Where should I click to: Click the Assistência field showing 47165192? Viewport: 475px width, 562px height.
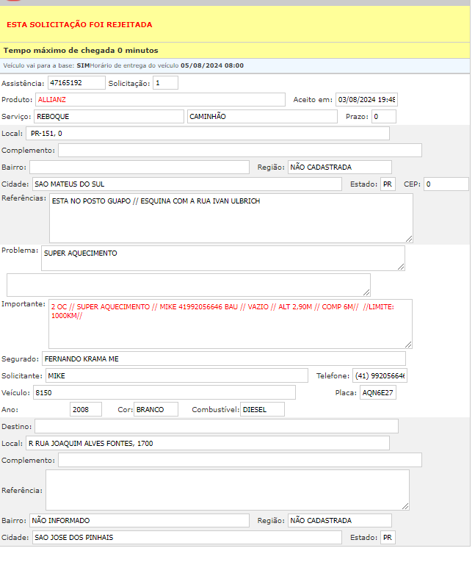76,83
